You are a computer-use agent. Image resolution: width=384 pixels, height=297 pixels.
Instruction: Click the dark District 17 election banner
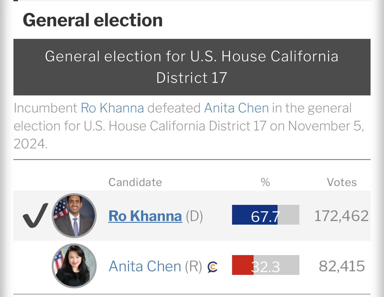point(192,67)
